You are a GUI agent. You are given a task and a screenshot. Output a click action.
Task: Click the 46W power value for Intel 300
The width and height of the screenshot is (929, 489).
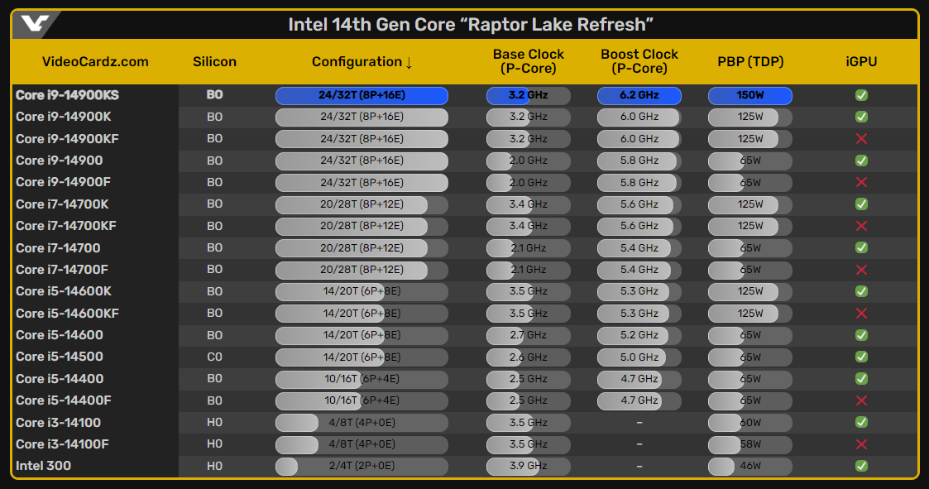[750, 466]
